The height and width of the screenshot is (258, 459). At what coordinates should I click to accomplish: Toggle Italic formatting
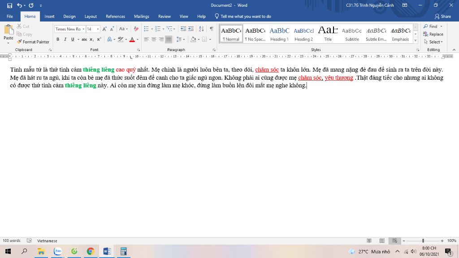pyautogui.click(x=65, y=39)
